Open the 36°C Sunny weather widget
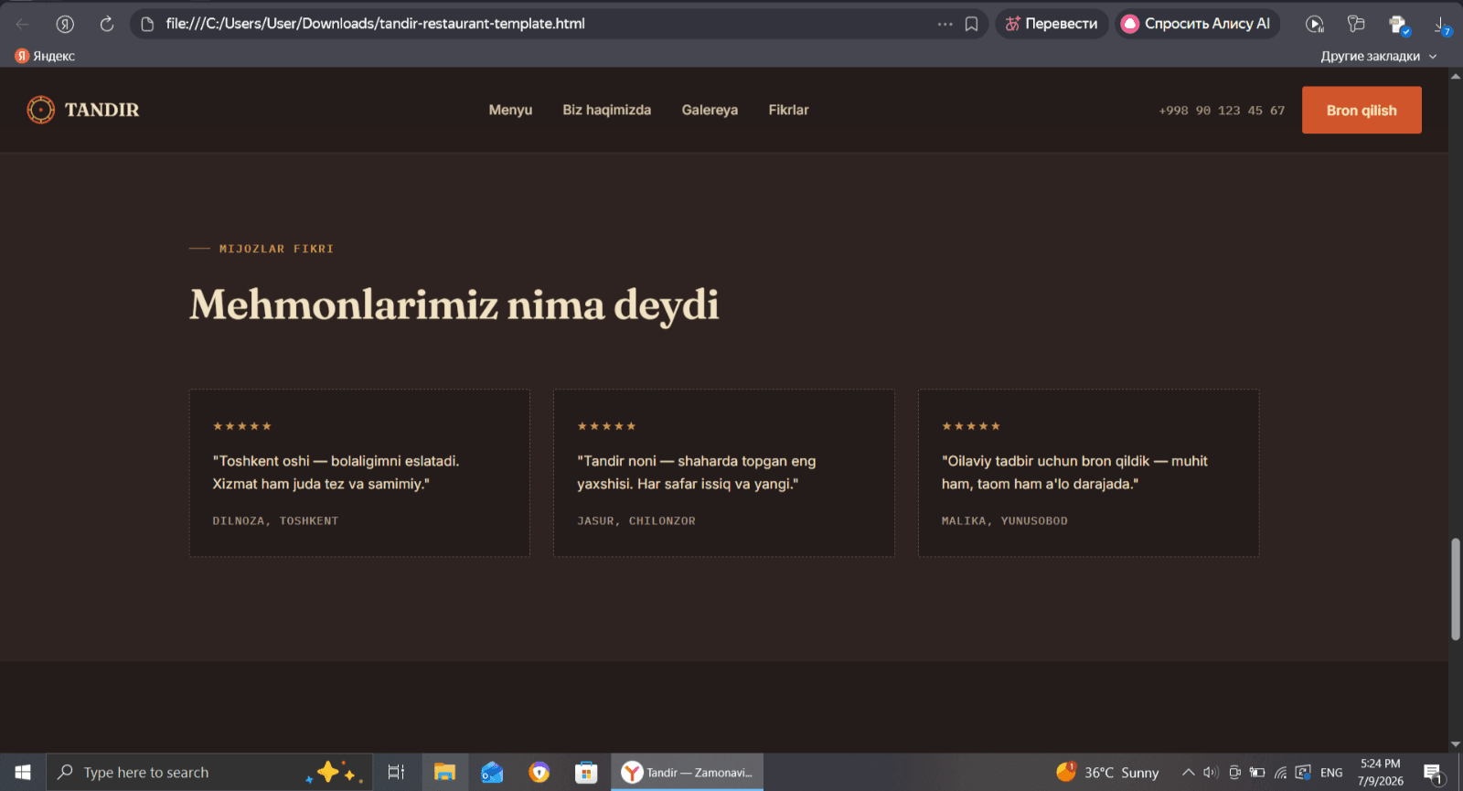This screenshot has width=1463, height=791. pyautogui.click(x=1107, y=773)
